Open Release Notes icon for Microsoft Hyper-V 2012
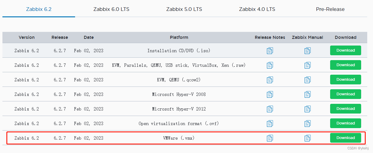Viewport: 373px width, 153px height. [x=270, y=109]
